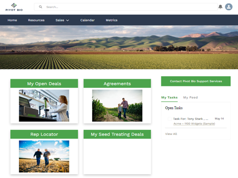Screen dimensions: 238x178
Task: Expand the Sales dropdown chevron
Action: coord(68,20)
